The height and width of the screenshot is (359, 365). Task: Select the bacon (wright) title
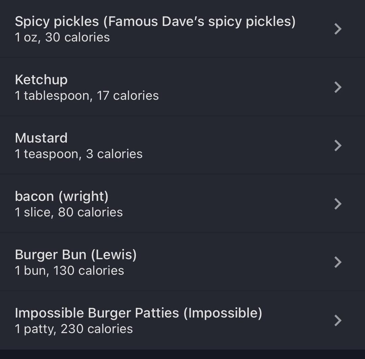click(x=62, y=196)
